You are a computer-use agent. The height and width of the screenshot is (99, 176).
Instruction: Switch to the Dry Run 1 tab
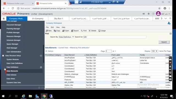point(59,18)
